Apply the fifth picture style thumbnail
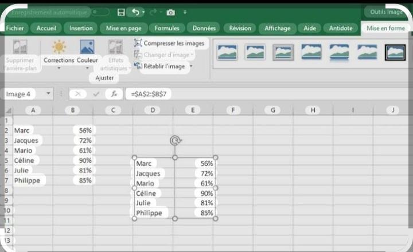The height and width of the screenshot is (252, 413). click(x=339, y=52)
